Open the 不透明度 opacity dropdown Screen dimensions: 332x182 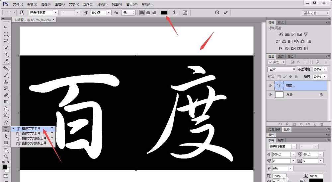pos(325,69)
